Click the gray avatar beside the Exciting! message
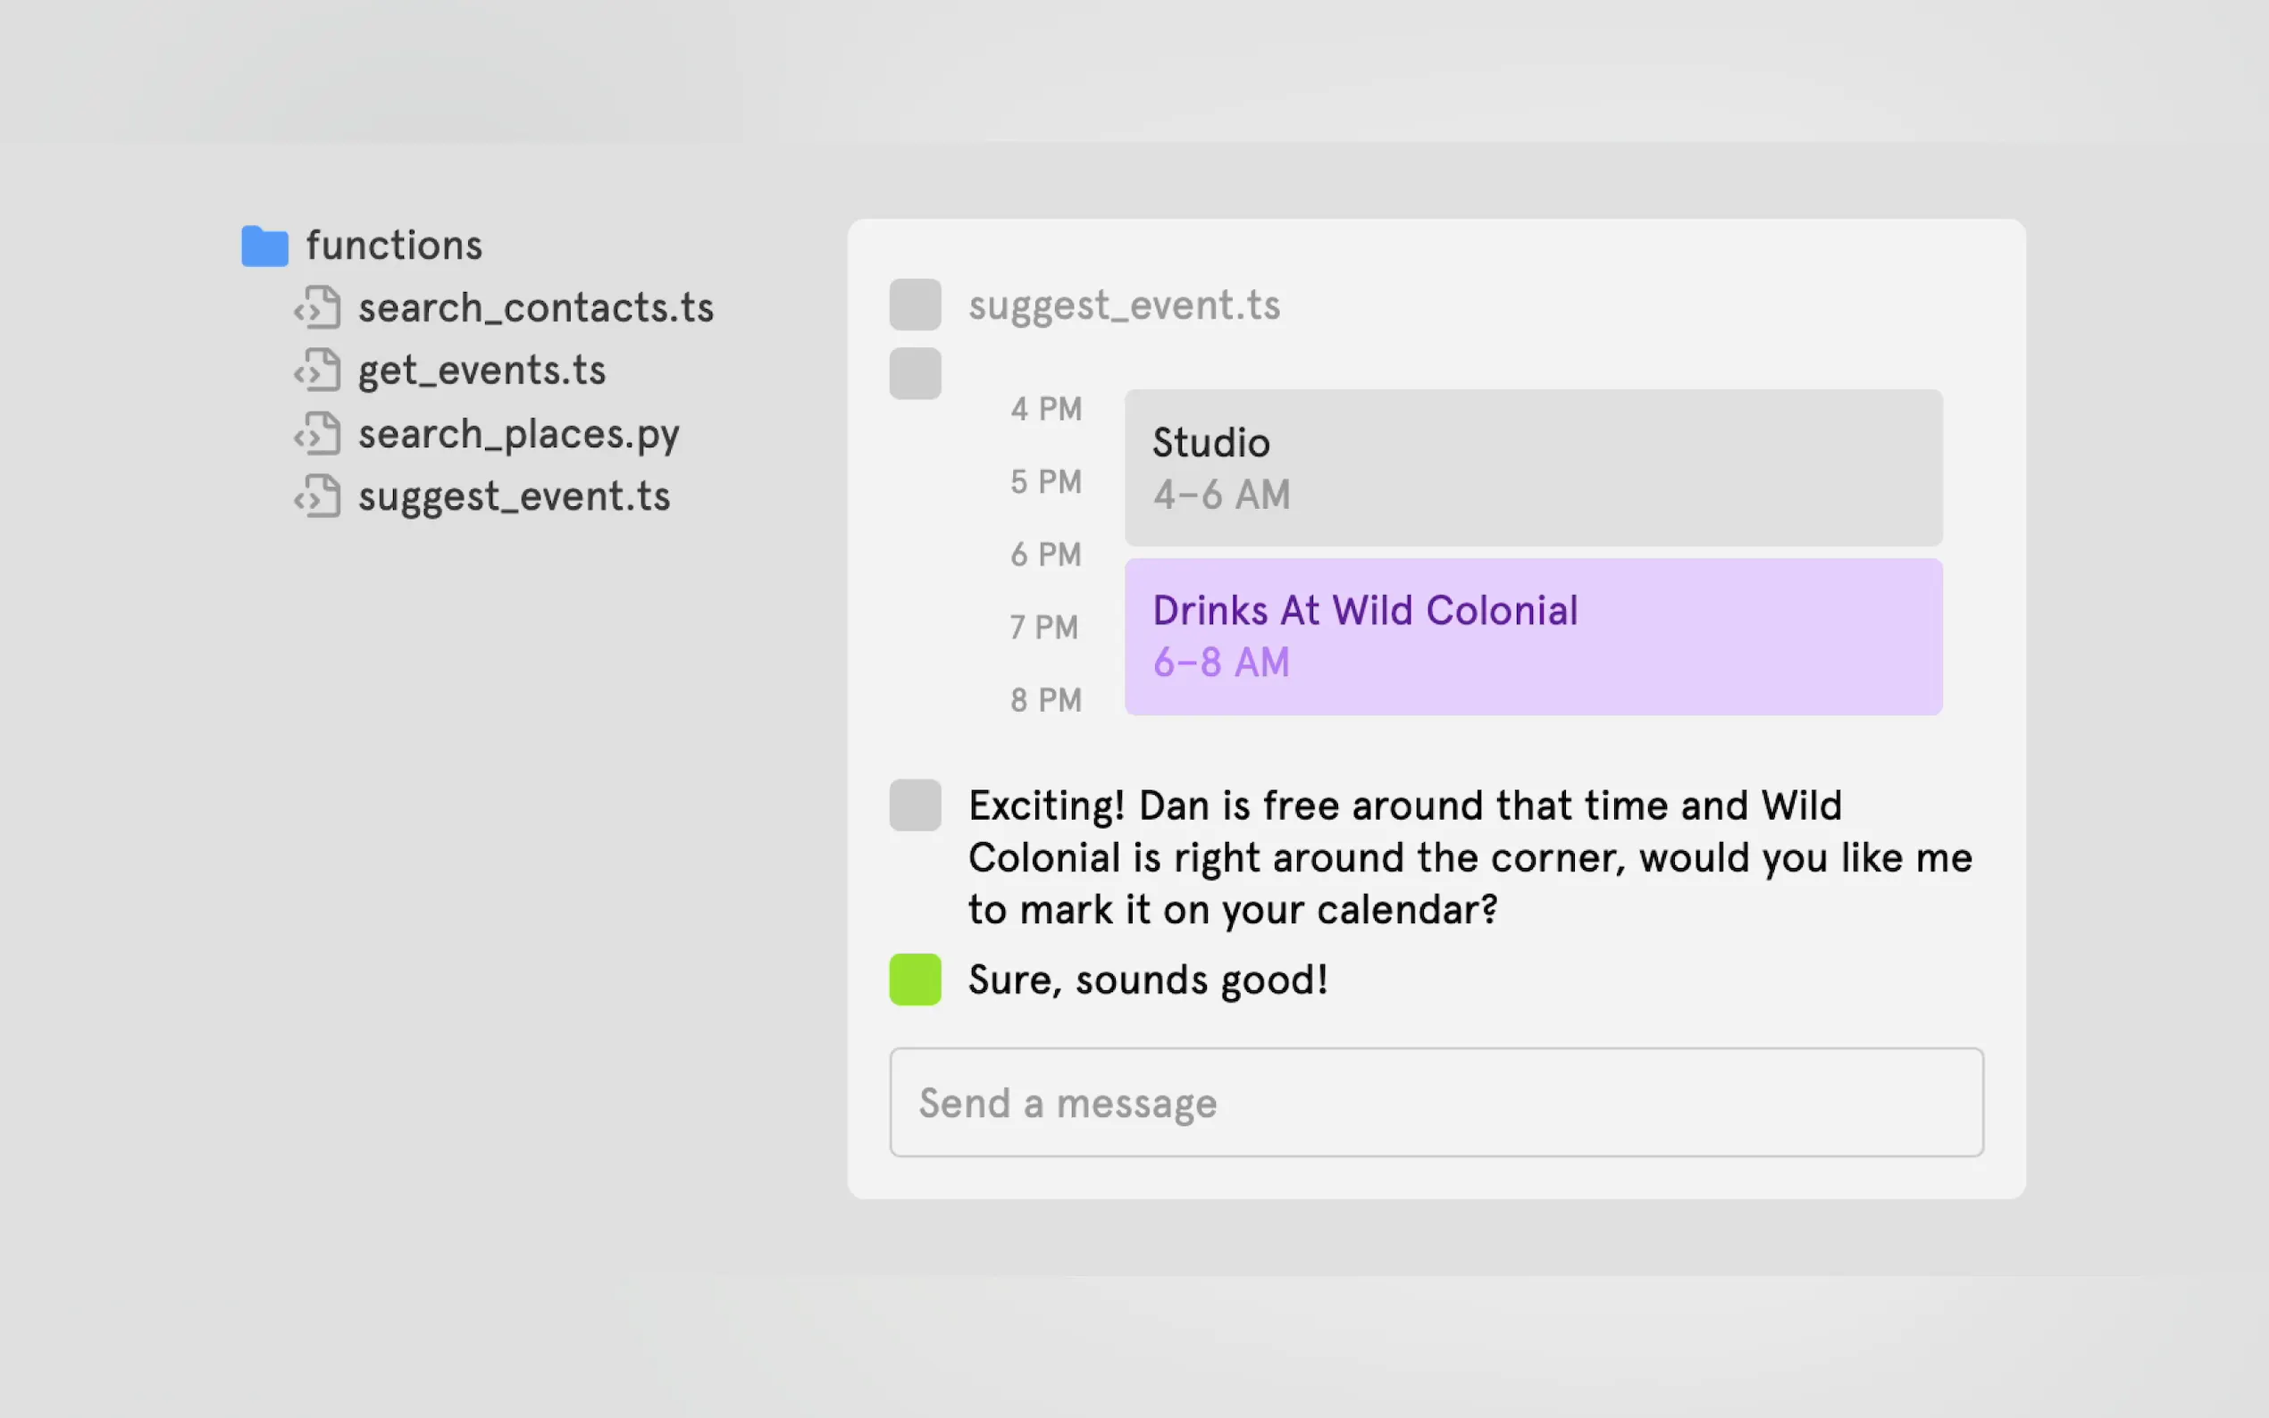Image resolution: width=2269 pixels, height=1418 pixels. tap(915, 805)
